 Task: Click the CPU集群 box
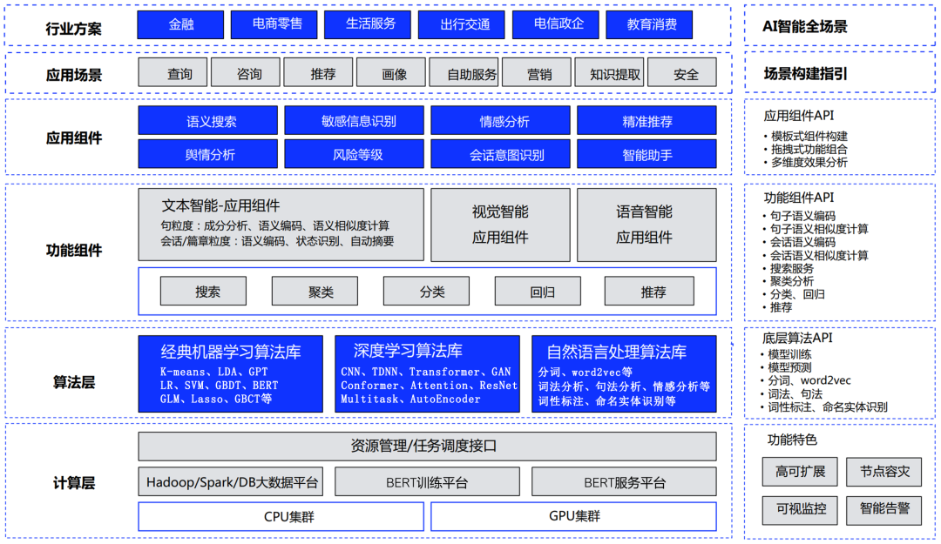[281, 516]
